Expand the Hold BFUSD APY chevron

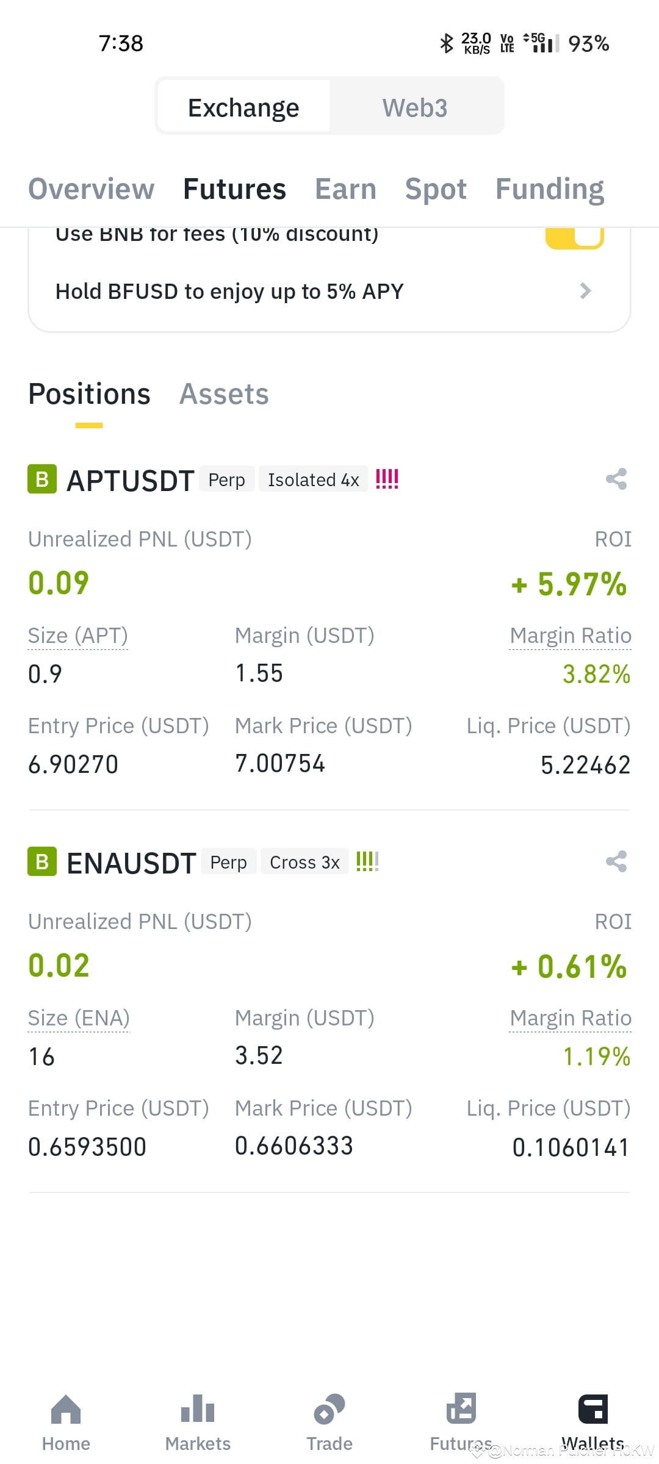coord(585,291)
